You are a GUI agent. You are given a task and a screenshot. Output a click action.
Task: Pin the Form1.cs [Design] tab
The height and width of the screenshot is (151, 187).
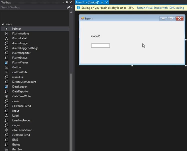[x=102, y=2]
